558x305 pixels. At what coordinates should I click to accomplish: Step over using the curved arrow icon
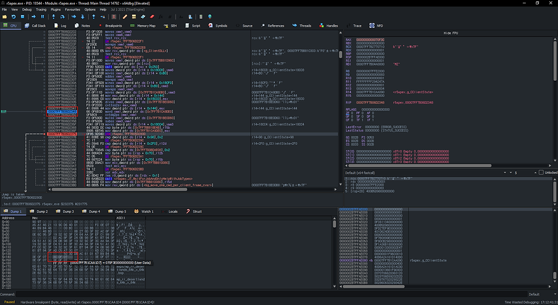(62, 17)
